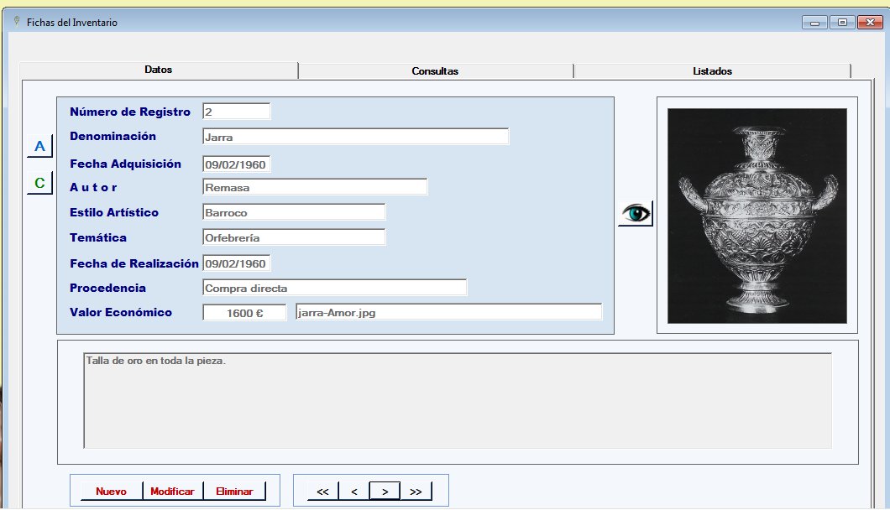The width and height of the screenshot is (890, 510).
Task: Click the description text area
Action: tap(458, 401)
